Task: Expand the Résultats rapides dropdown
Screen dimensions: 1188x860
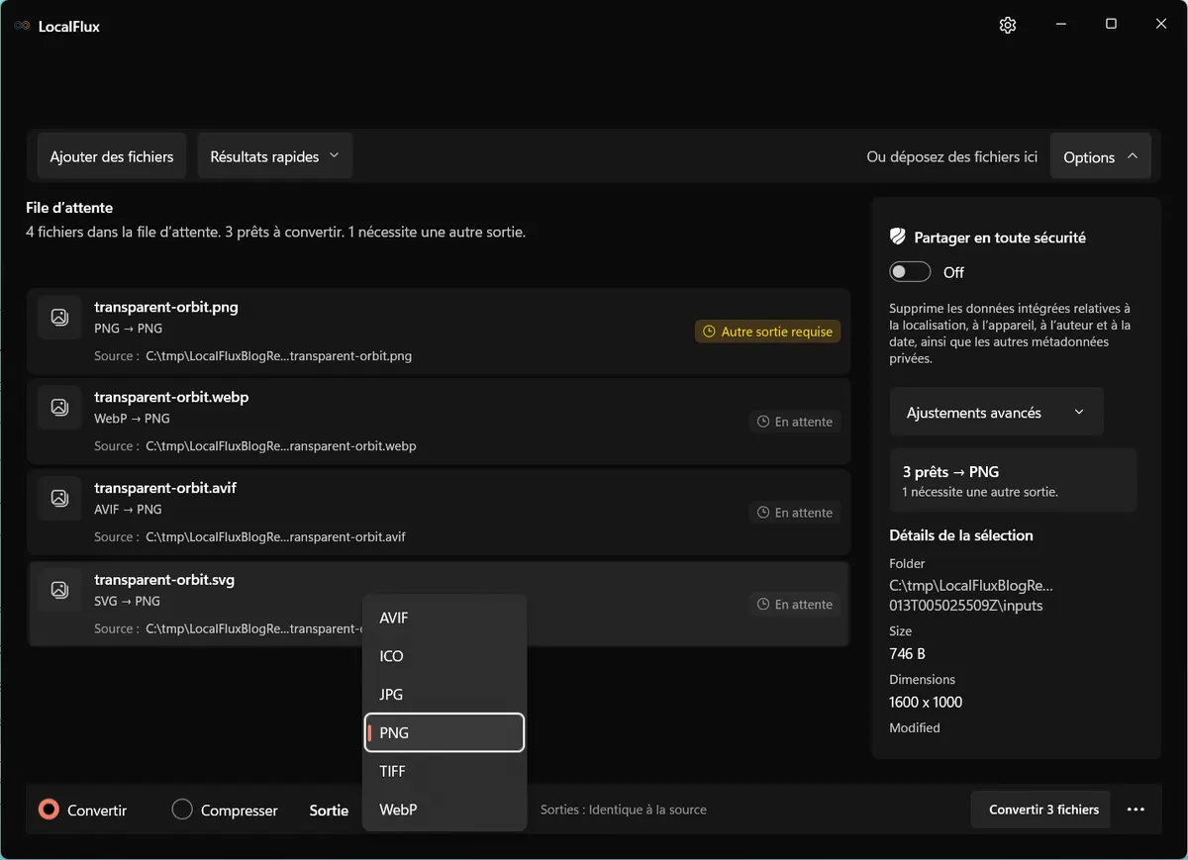Action: 275,156
